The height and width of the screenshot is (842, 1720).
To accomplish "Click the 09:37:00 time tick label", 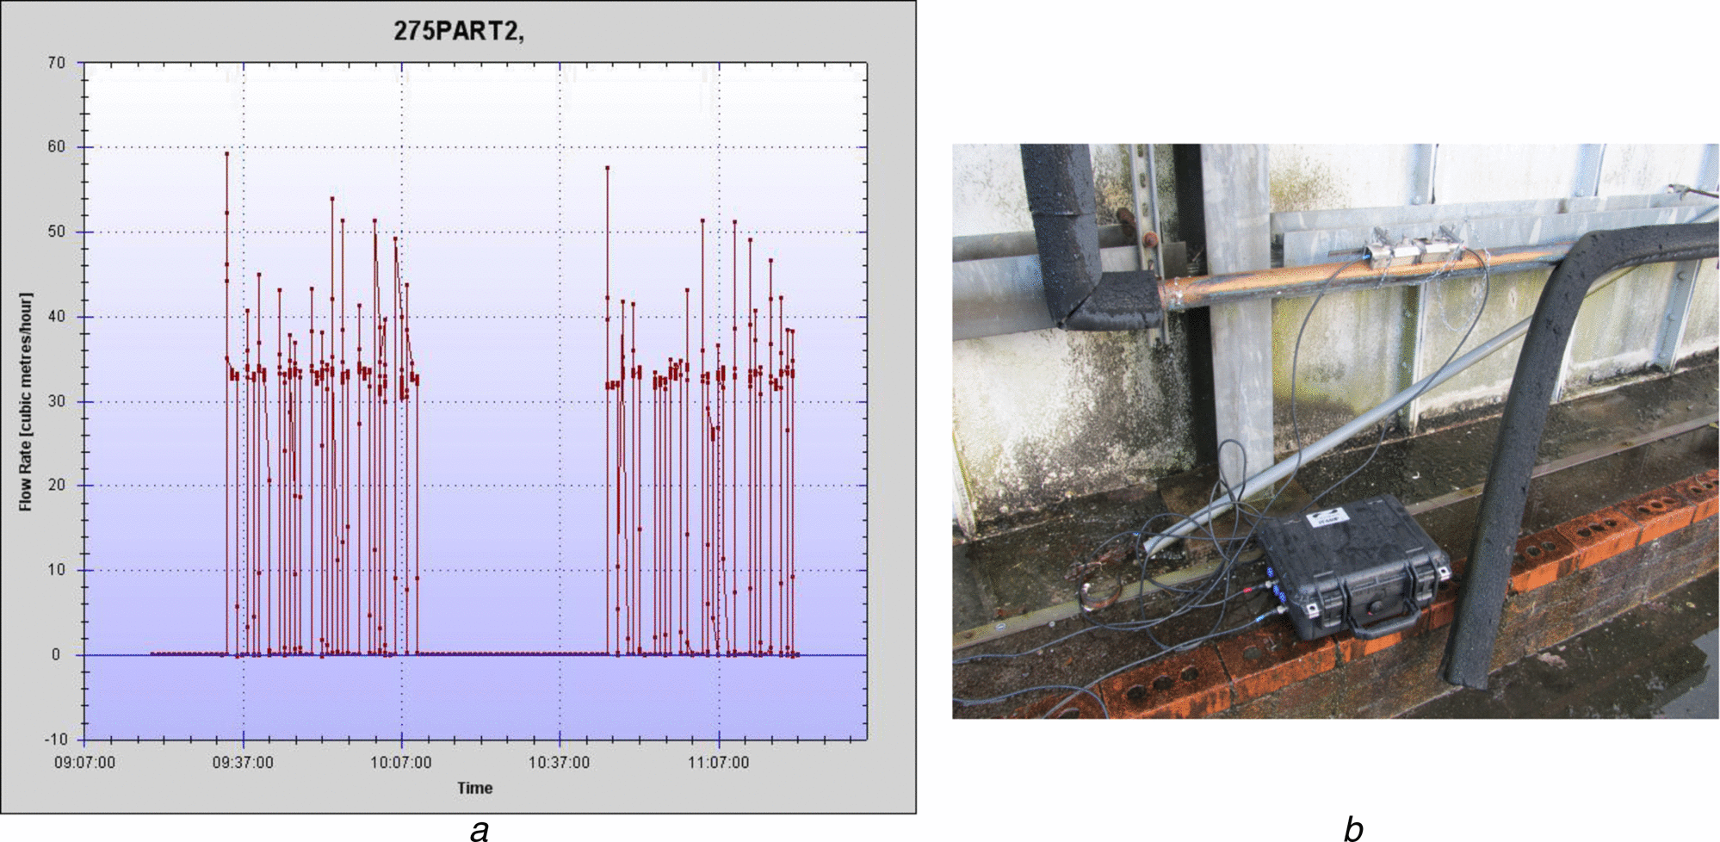I will click(x=243, y=763).
